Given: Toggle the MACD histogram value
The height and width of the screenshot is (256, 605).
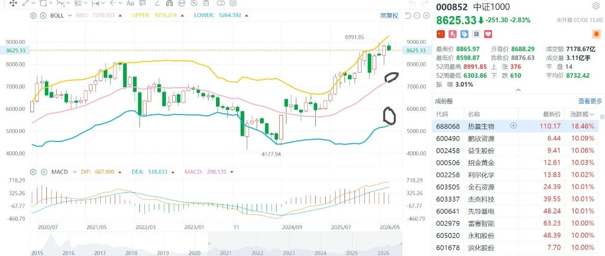Looking at the screenshot, I should click(206, 172).
